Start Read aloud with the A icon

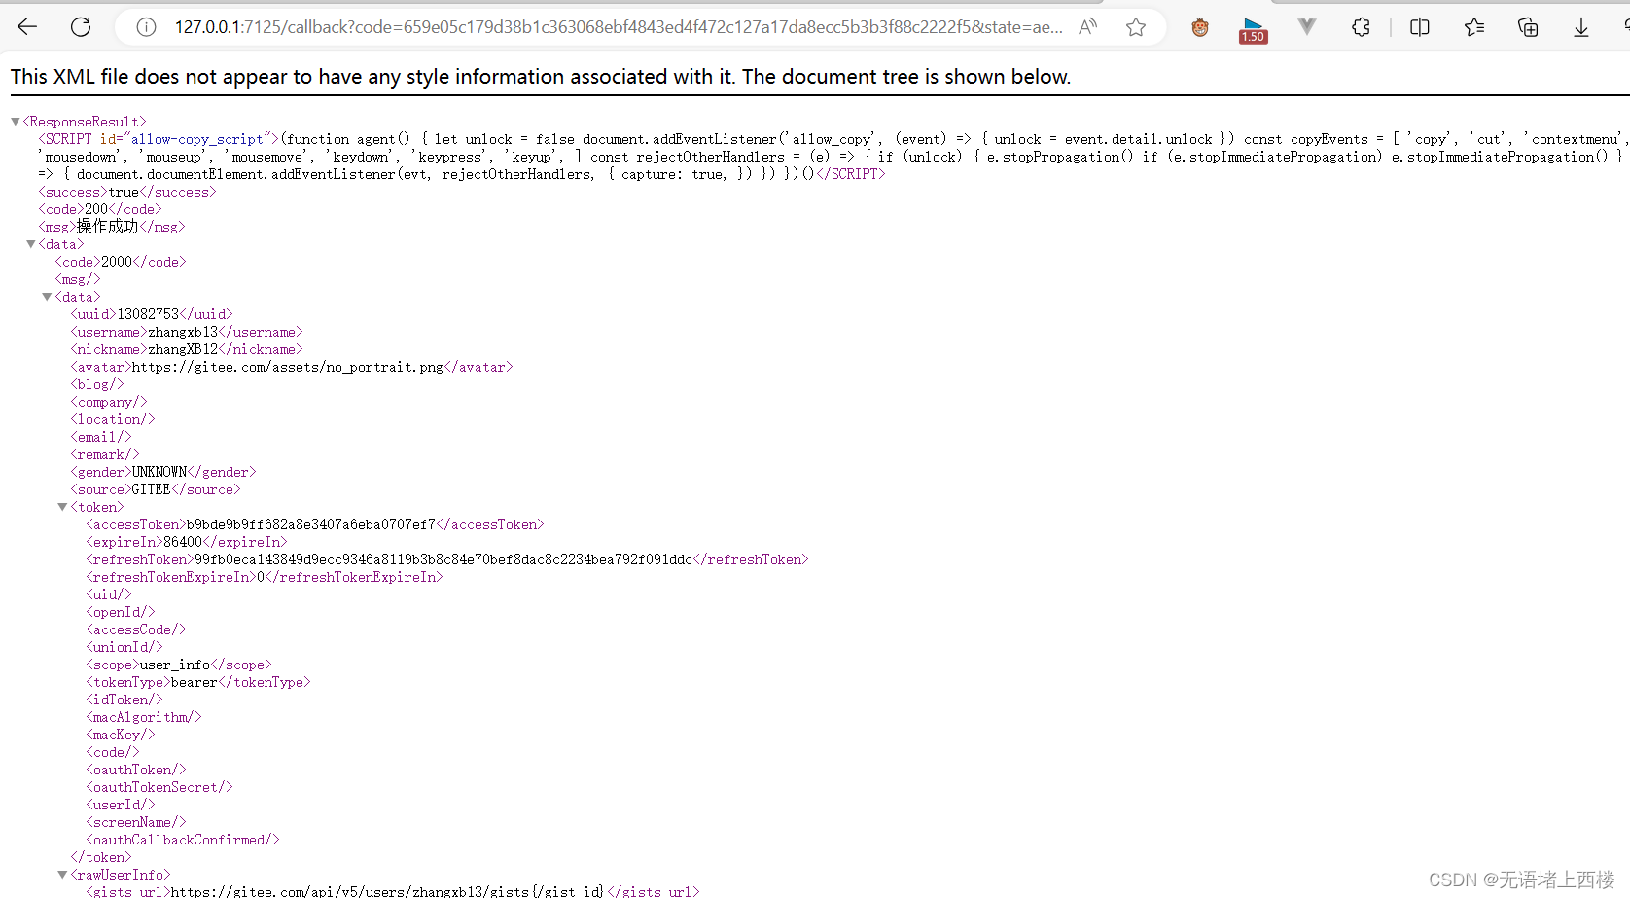pos(1087,26)
